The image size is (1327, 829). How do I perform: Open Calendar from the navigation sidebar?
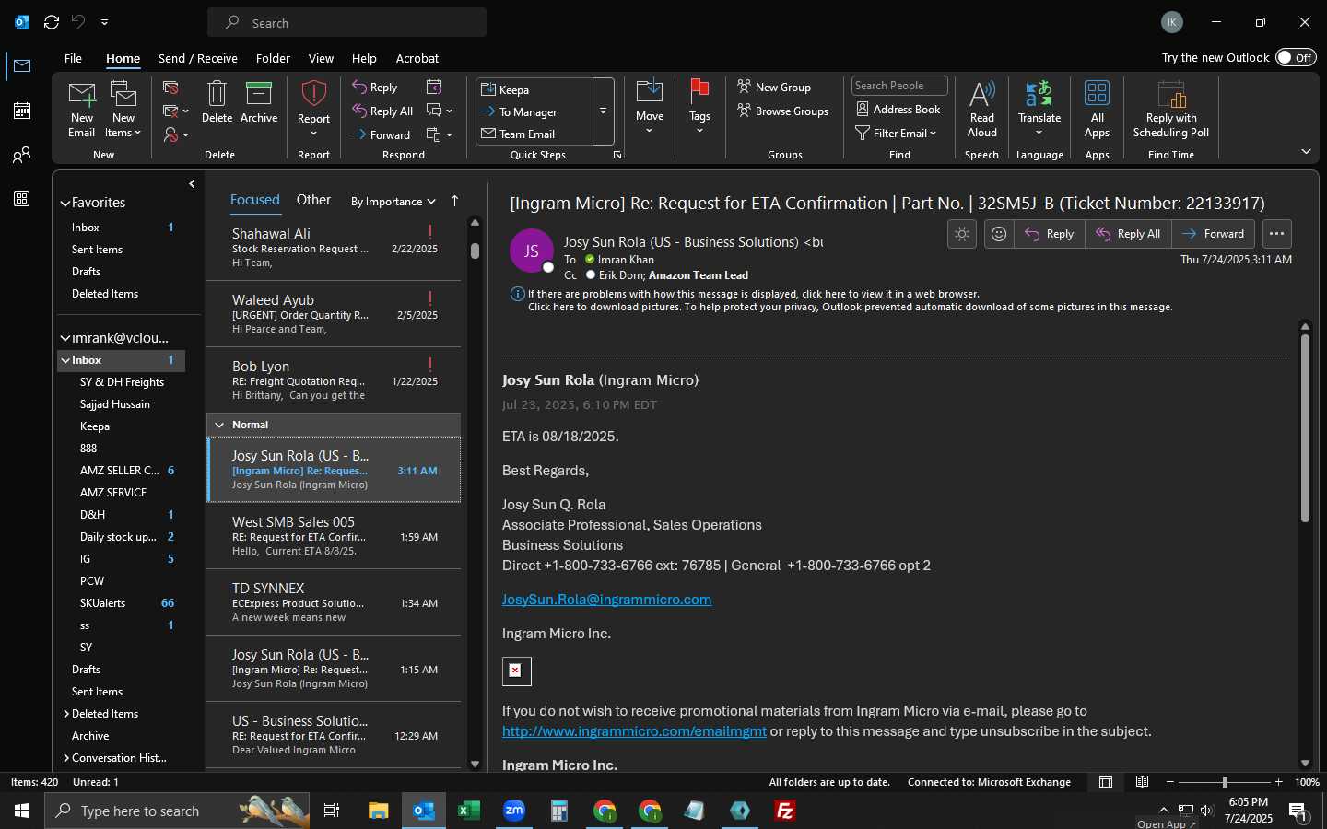(22, 111)
